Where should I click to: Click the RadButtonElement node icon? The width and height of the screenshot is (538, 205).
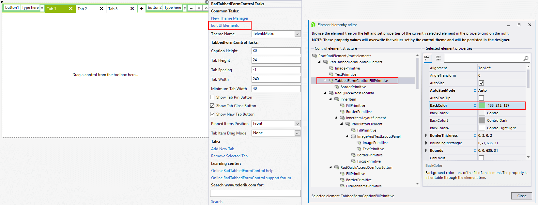pyautogui.click(x=348, y=124)
